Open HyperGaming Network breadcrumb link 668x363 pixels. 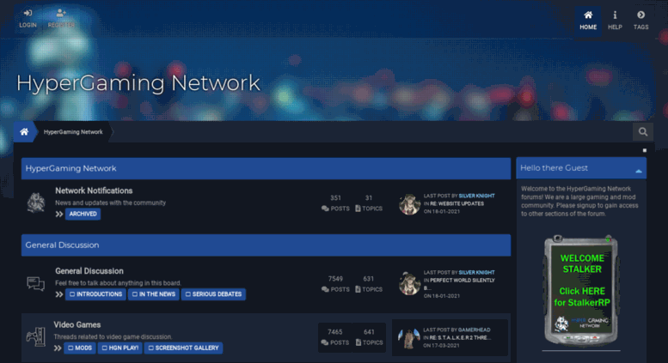click(x=73, y=132)
